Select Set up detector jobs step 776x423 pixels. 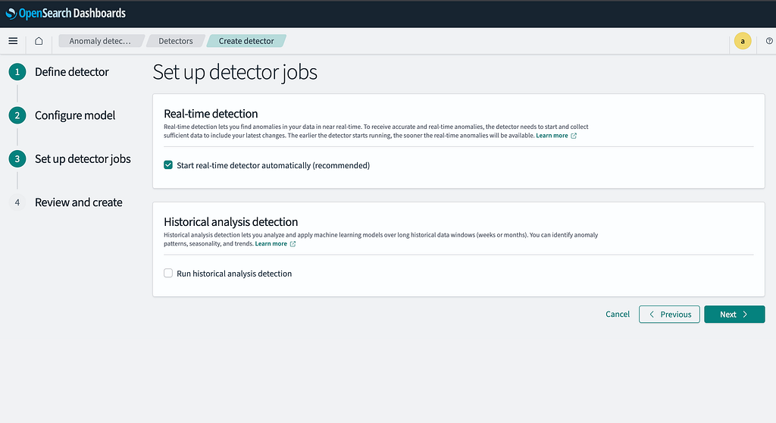pyautogui.click(x=83, y=159)
